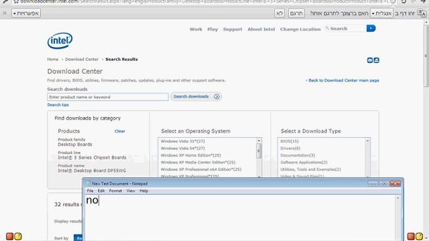This screenshot has width=429, height=241.
Task: Open the Work menu on Intel site
Action: pyautogui.click(x=196, y=29)
